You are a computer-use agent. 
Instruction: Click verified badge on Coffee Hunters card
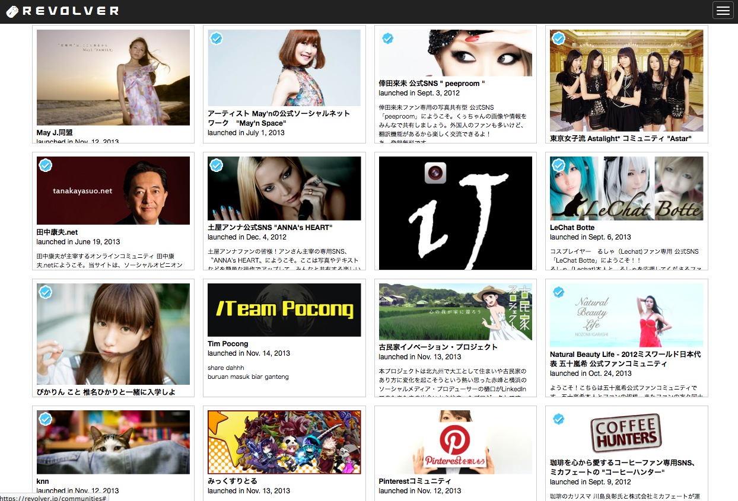558,419
